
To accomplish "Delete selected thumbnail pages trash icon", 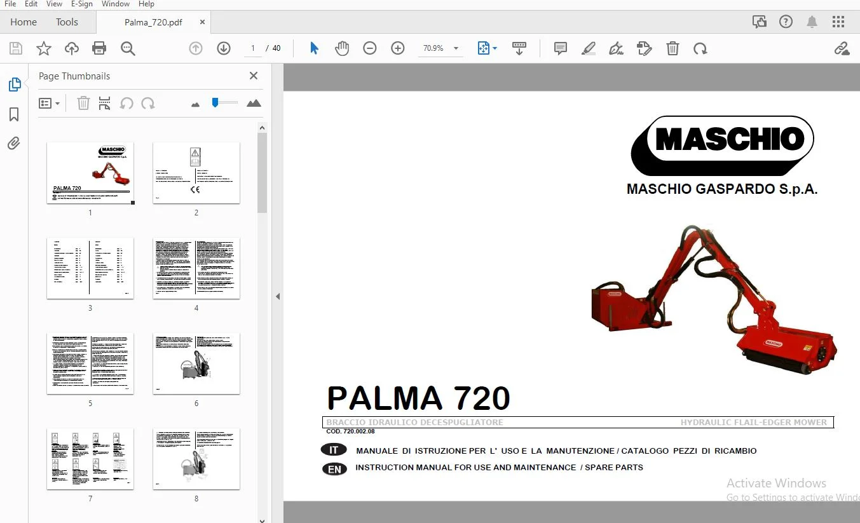I will (x=83, y=103).
